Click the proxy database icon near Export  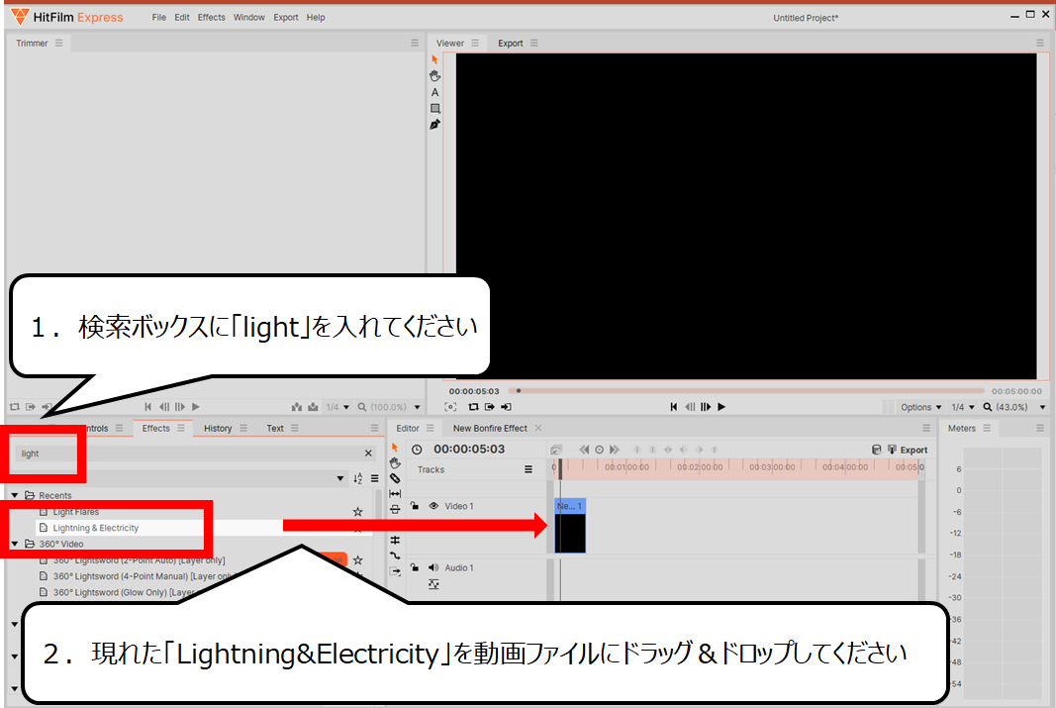[x=876, y=450]
